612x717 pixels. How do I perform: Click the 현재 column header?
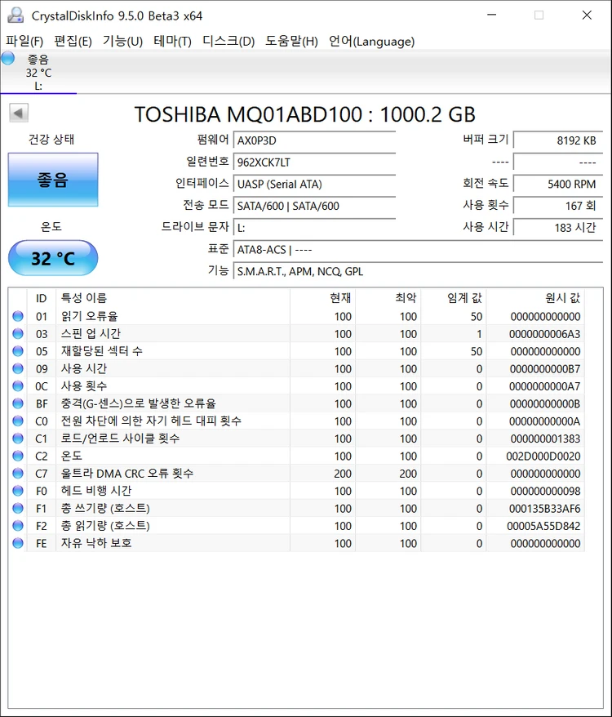click(322, 298)
